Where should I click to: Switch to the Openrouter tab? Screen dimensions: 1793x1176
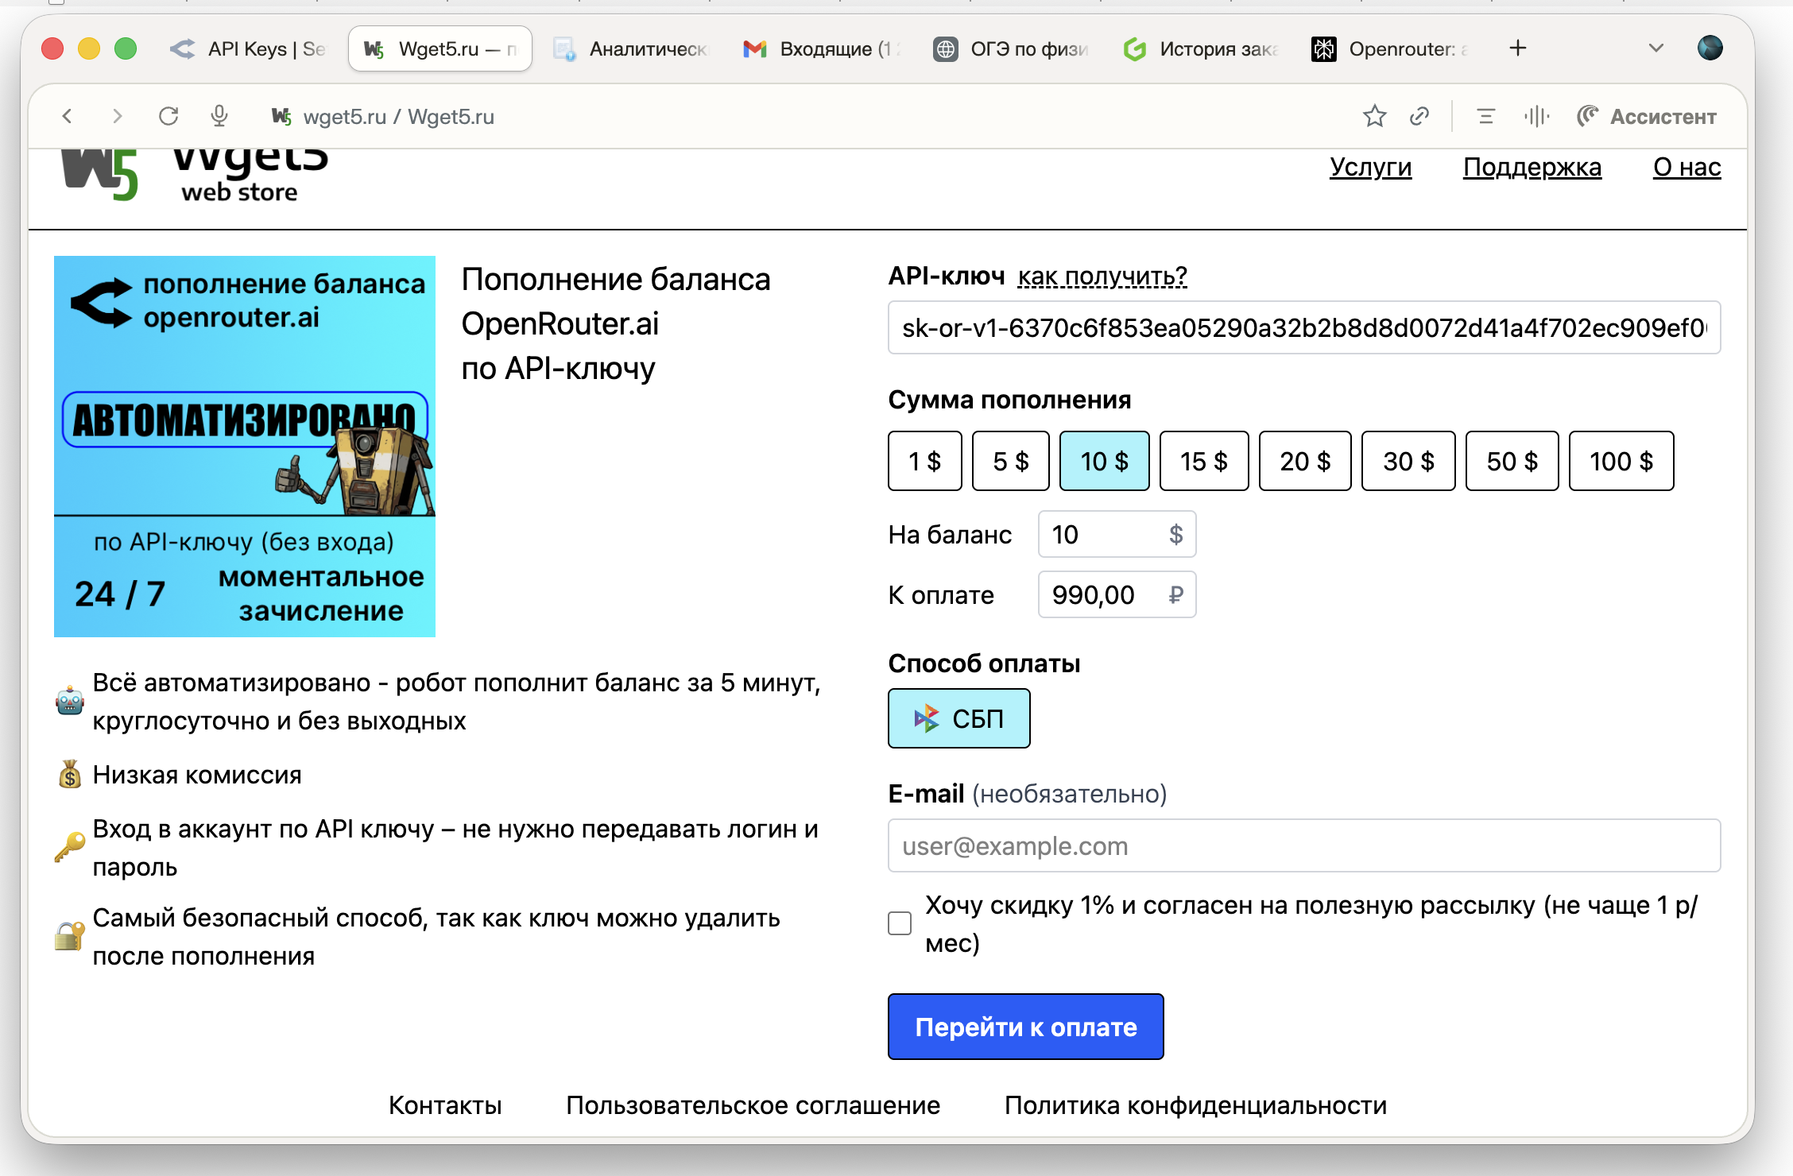1389,49
